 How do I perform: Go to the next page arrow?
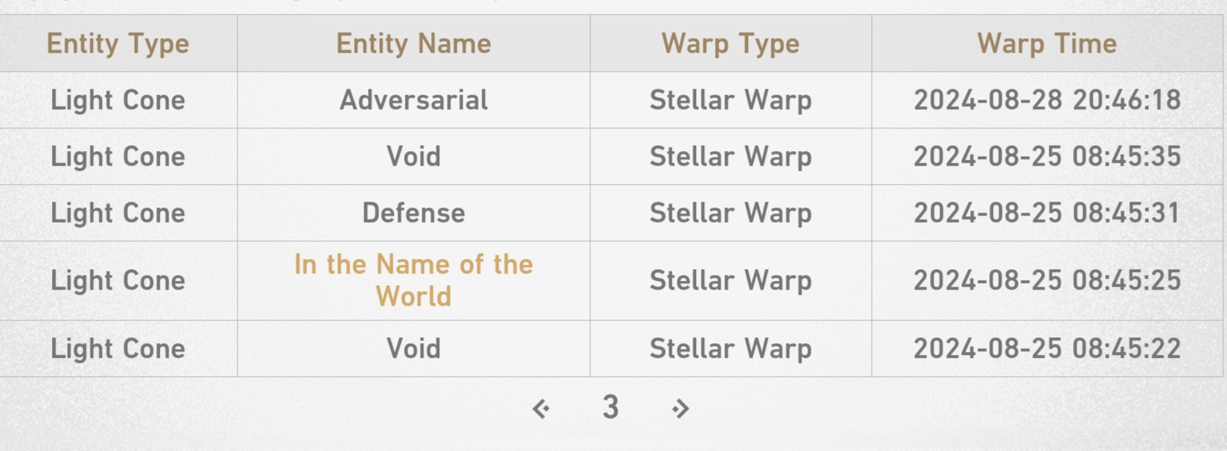coord(680,408)
